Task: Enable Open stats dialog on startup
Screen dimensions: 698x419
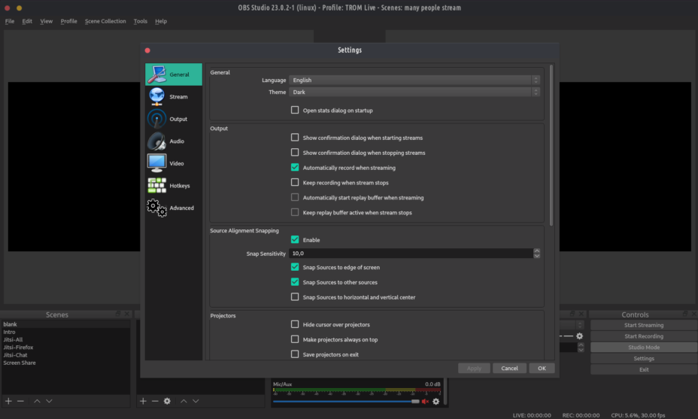Action: coord(295,111)
